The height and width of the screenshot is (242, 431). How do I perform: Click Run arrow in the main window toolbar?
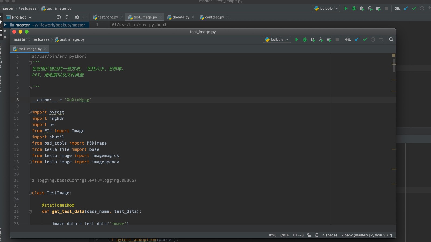click(x=346, y=9)
